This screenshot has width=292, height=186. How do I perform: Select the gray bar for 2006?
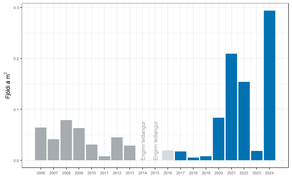(x=41, y=144)
